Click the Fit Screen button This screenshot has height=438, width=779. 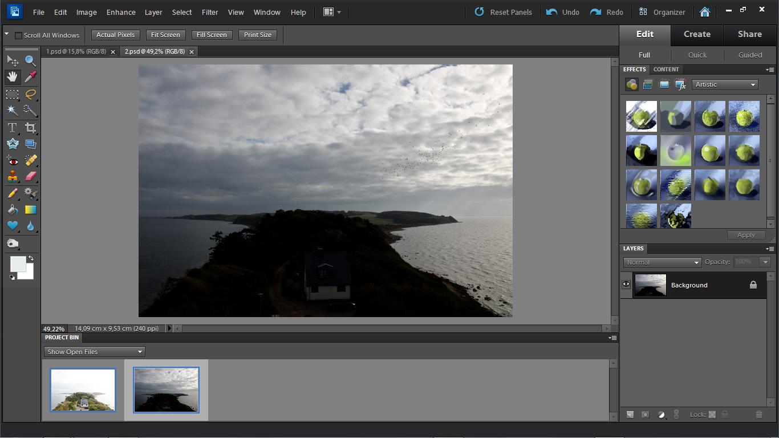[165, 35]
